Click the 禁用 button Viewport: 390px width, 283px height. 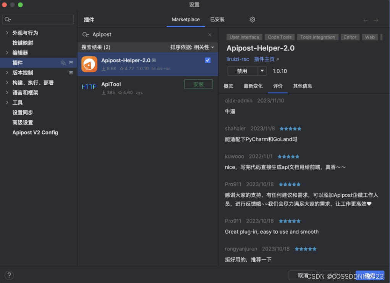pos(243,71)
